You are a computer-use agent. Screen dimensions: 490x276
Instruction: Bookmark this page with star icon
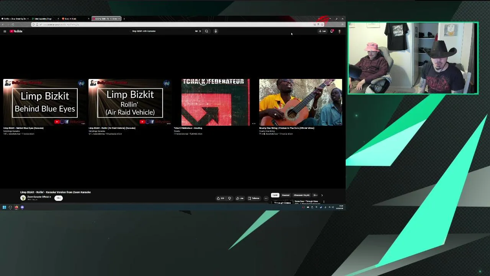(x=322, y=25)
